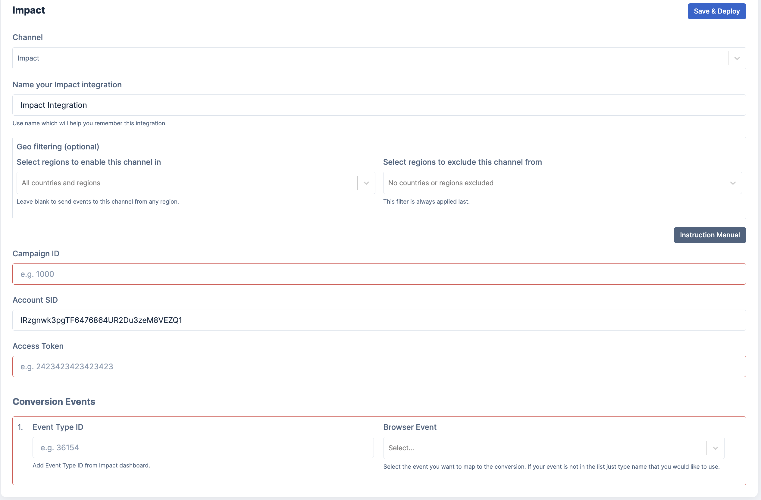Click the Event Type ID input
The width and height of the screenshot is (761, 500).
203,448
